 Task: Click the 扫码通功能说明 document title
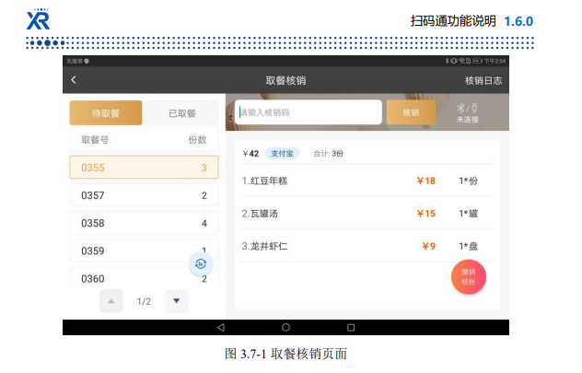click(x=453, y=21)
